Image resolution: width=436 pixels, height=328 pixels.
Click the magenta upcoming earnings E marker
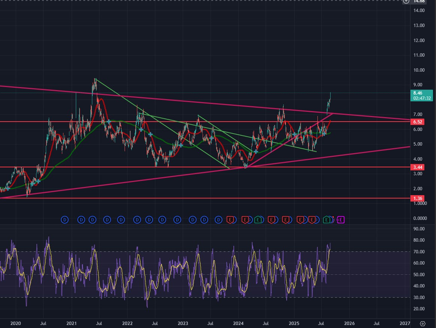pyautogui.click(x=341, y=220)
